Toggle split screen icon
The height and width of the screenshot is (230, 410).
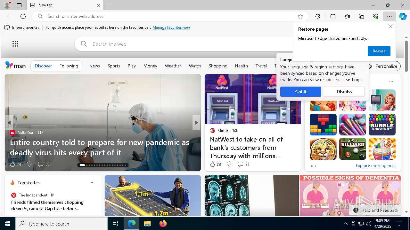click(x=333, y=16)
